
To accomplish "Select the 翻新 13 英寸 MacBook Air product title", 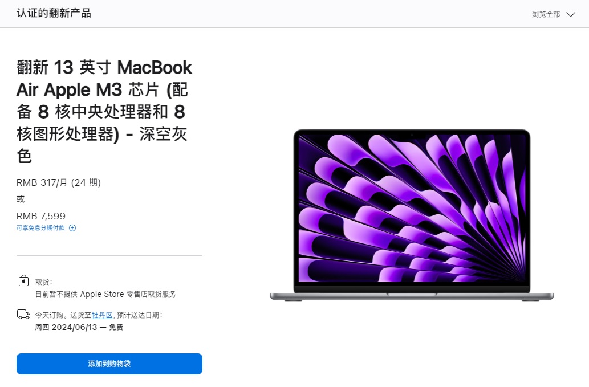I will (x=104, y=112).
